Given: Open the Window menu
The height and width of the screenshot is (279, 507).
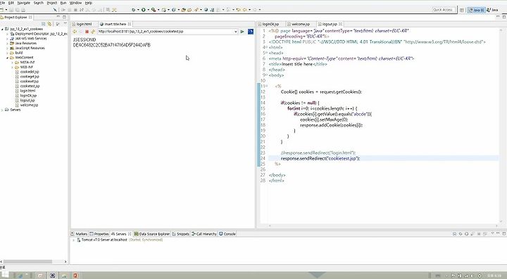Looking at the screenshot, I should click(75, 3).
